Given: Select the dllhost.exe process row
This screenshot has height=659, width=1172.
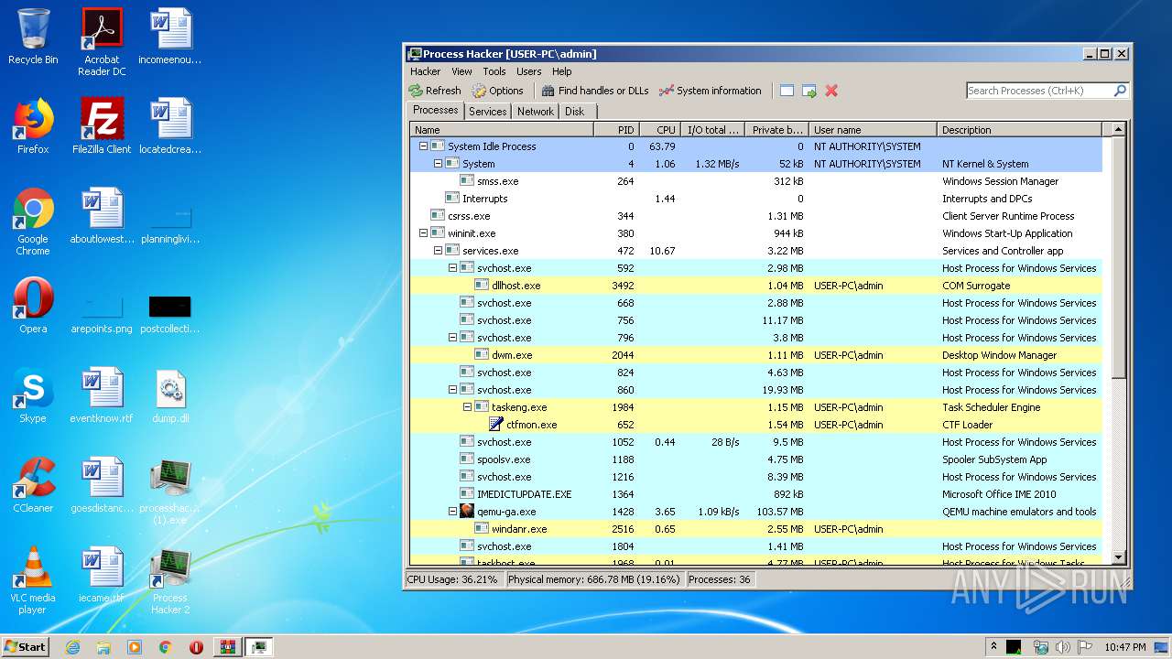Looking at the screenshot, I should [755, 286].
